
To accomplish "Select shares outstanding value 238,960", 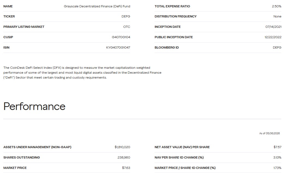I will click(x=124, y=157).
